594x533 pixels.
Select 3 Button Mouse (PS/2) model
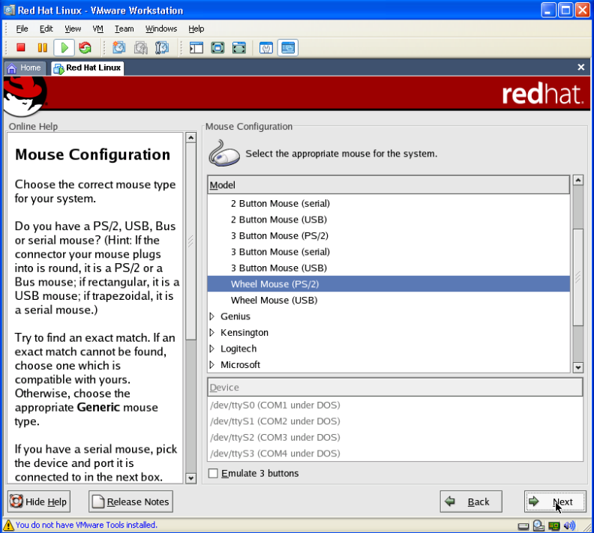[x=279, y=235]
